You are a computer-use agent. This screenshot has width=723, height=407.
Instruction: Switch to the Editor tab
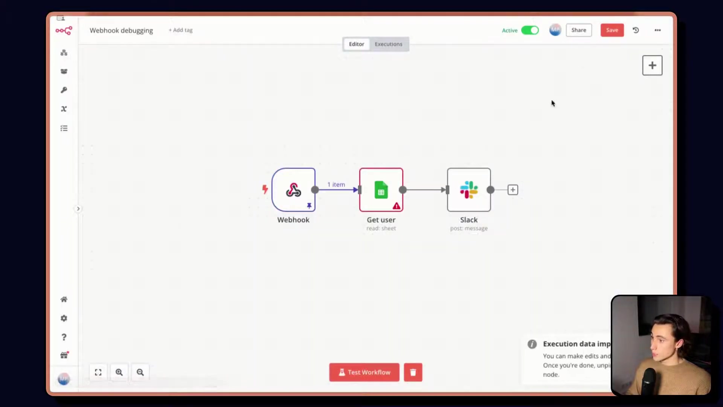(356, 44)
